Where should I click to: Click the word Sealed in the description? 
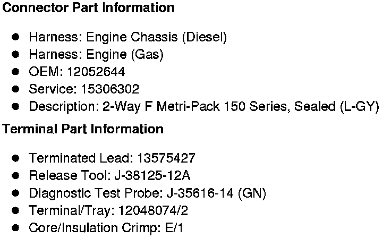(x=314, y=106)
